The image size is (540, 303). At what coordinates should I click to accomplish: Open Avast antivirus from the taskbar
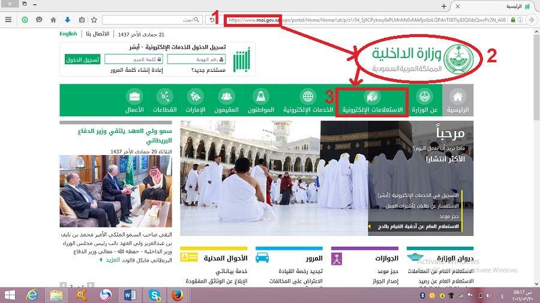pos(81,295)
